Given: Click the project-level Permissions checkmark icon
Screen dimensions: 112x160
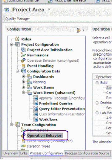Looking at the screenshot, I should click(x=23, y=55).
